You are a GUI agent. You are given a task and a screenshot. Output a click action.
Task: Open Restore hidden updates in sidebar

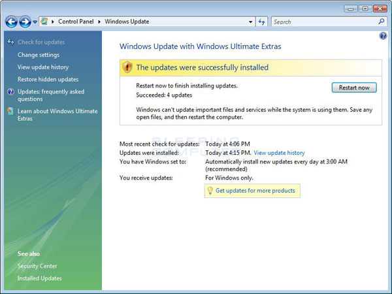(x=48, y=79)
